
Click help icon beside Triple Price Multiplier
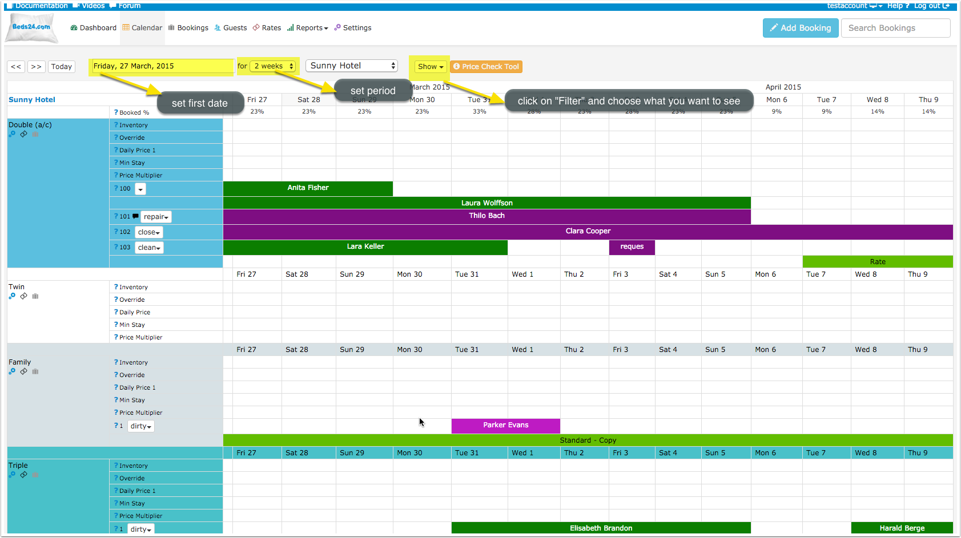click(116, 516)
